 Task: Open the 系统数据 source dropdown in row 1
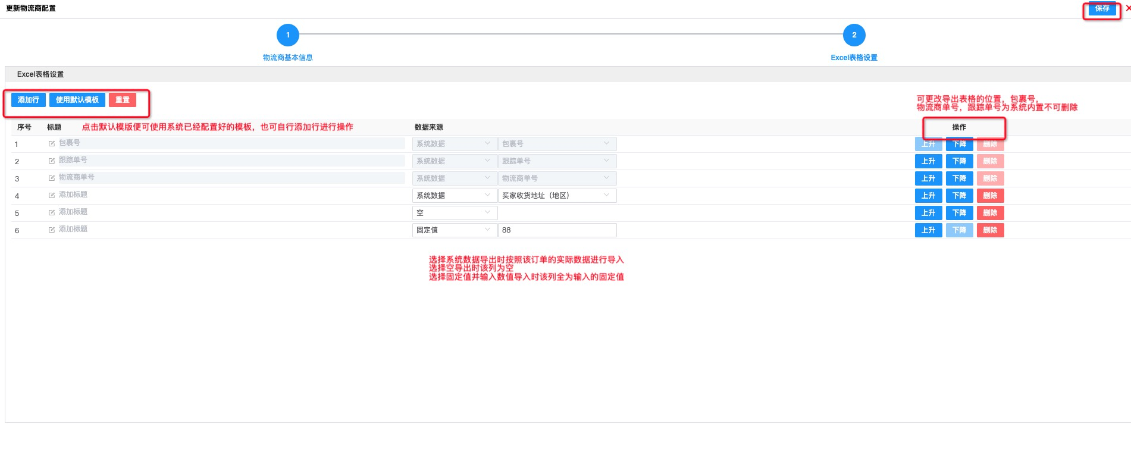(x=454, y=144)
